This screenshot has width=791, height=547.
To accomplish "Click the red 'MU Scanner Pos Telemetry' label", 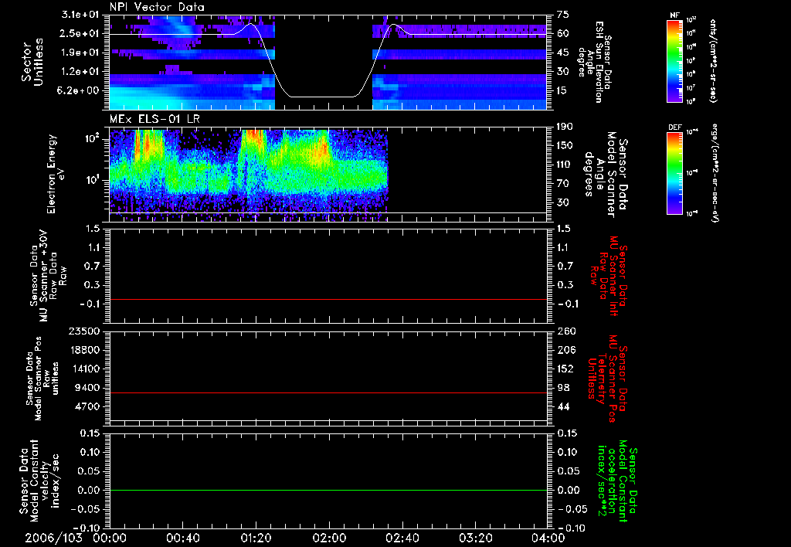I will click(x=607, y=379).
